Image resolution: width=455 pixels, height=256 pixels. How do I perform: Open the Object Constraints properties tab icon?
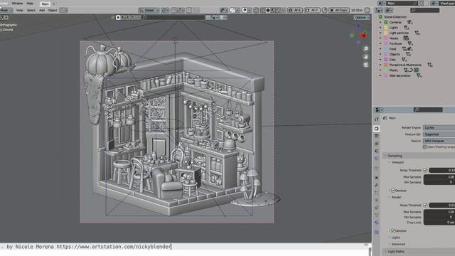point(376,208)
